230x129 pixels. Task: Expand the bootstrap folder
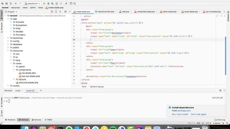click(8, 38)
